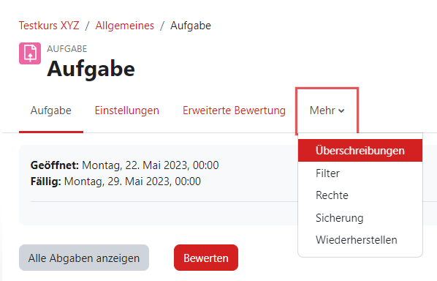This screenshot has width=437, height=281.
Task: Click the large Aufgabe page heading
Action: click(x=91, y=69)
